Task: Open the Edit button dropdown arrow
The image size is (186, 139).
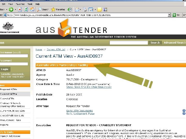Action: [95, 10]
